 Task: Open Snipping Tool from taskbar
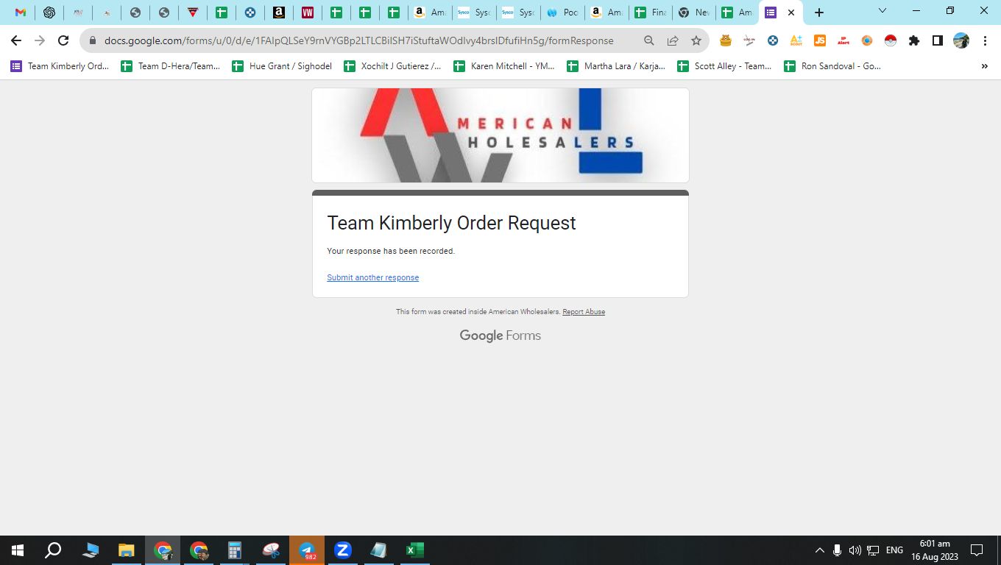pos(271,550)
